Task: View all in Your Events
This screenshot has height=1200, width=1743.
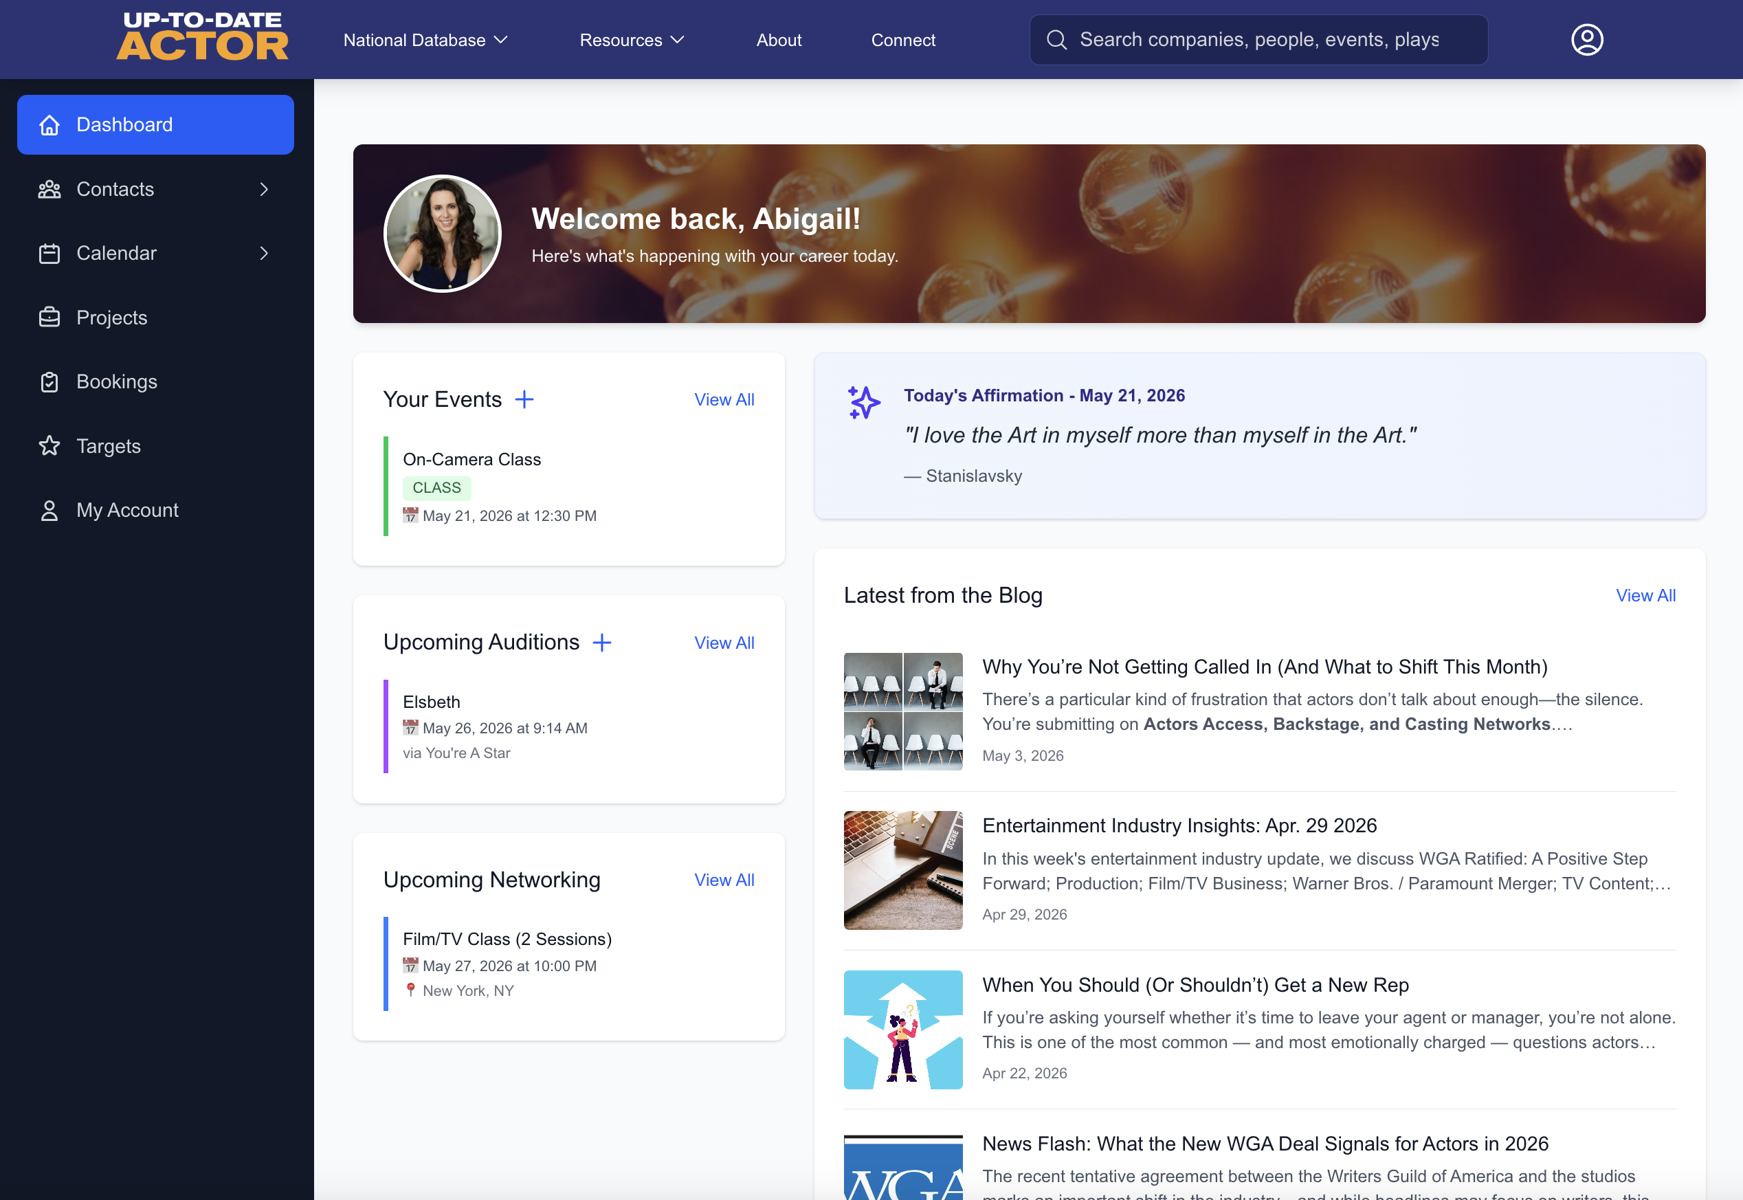Action: point(724,400)
